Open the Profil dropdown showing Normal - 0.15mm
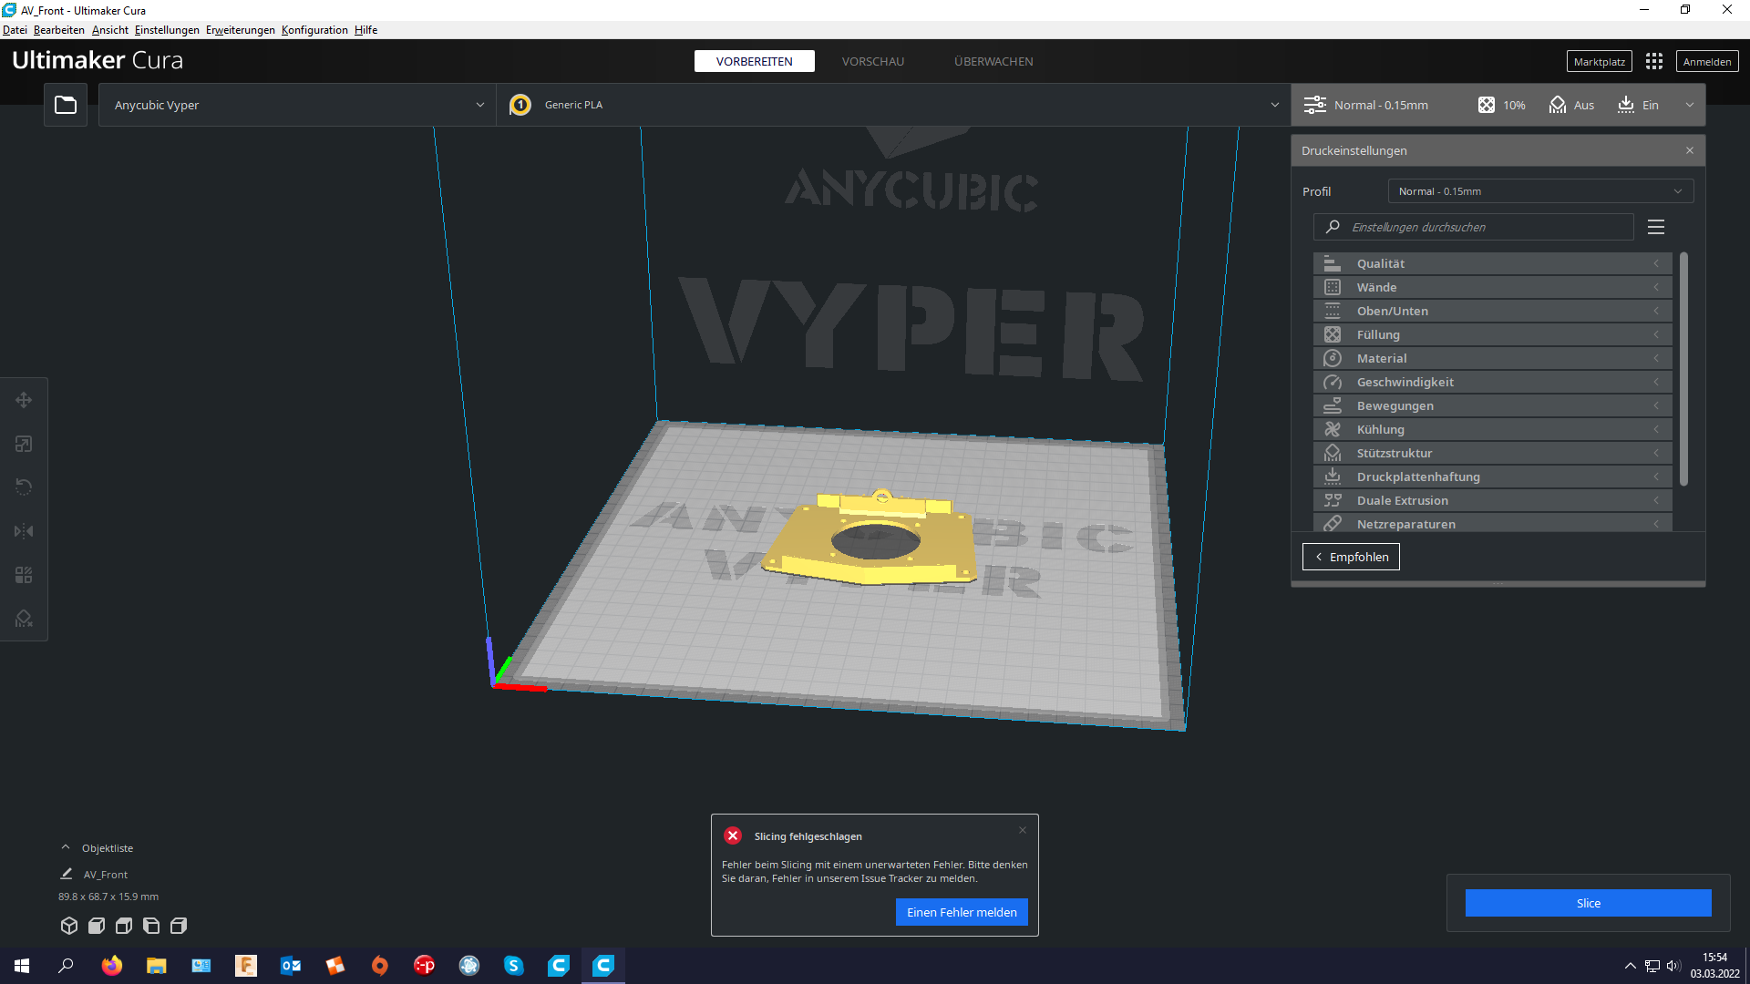Screen dimensions: 1750x984 pyautogui.click(x=1539, y=190)
